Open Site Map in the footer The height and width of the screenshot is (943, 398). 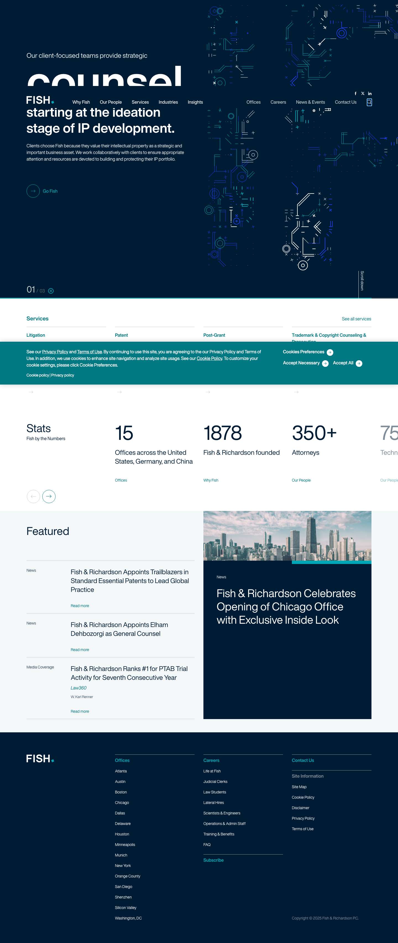click(x=299, y=787)
